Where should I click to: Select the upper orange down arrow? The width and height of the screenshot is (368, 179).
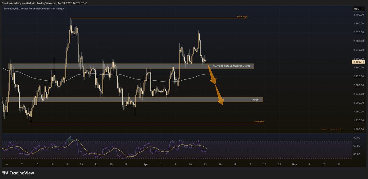click(212, 74)
